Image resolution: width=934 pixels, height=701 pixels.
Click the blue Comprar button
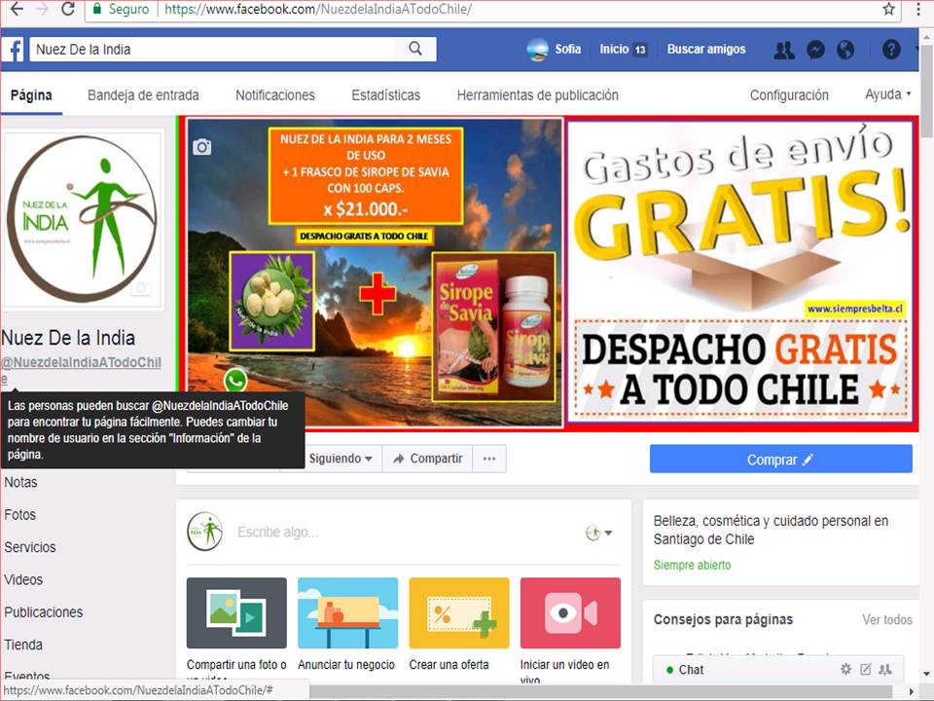780,460
